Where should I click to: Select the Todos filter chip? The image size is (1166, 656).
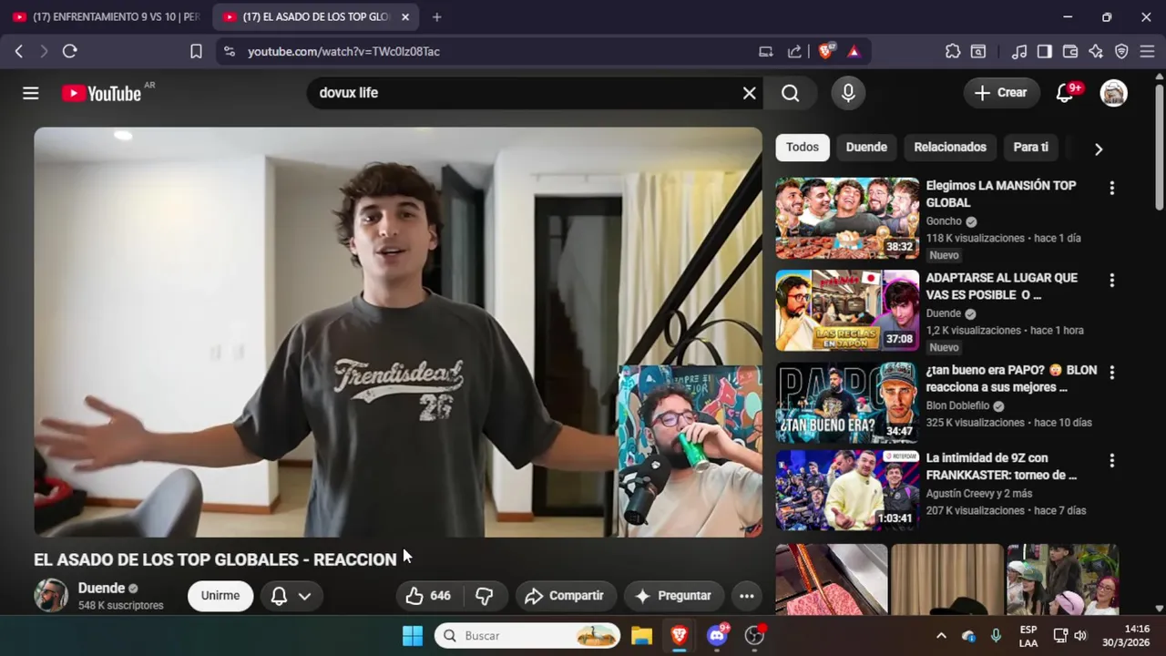(803, 147)
